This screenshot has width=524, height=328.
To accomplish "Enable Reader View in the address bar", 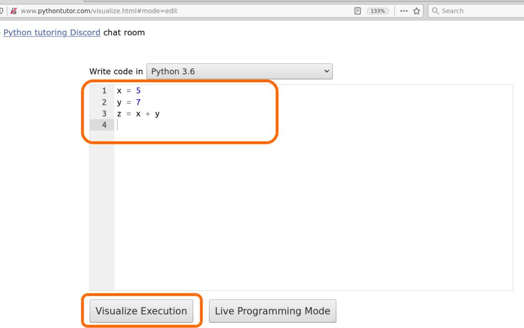I will pos(358,10).
